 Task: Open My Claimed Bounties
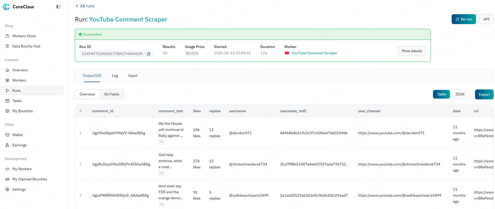click(x=30, y=179)
